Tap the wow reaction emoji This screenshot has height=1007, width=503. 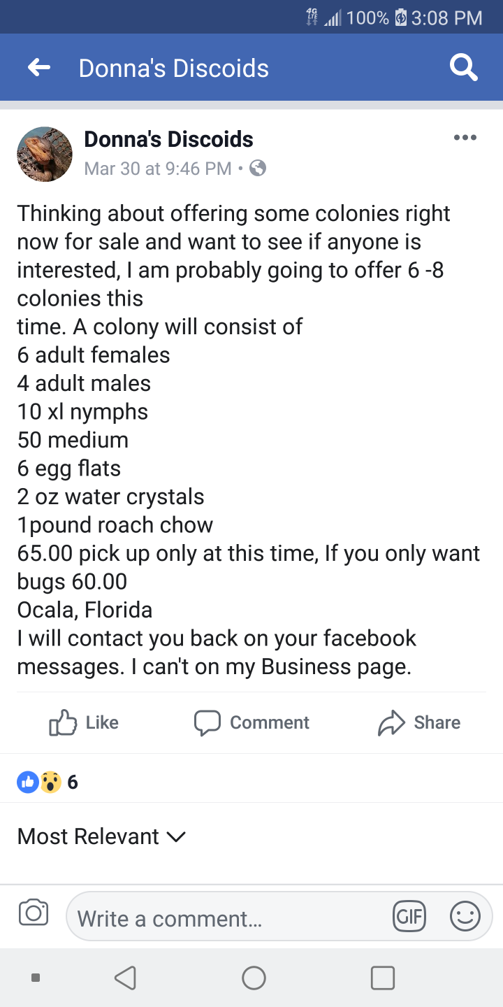pyautogui.click(x=50, y=782)
